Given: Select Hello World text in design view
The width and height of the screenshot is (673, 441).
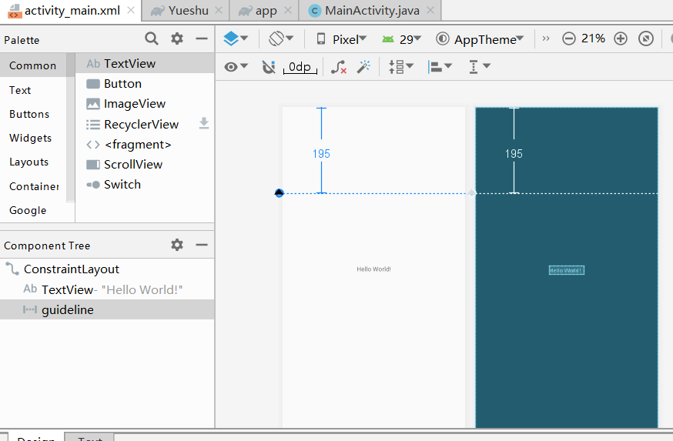Looking at the screenshot, I should 373,269.
